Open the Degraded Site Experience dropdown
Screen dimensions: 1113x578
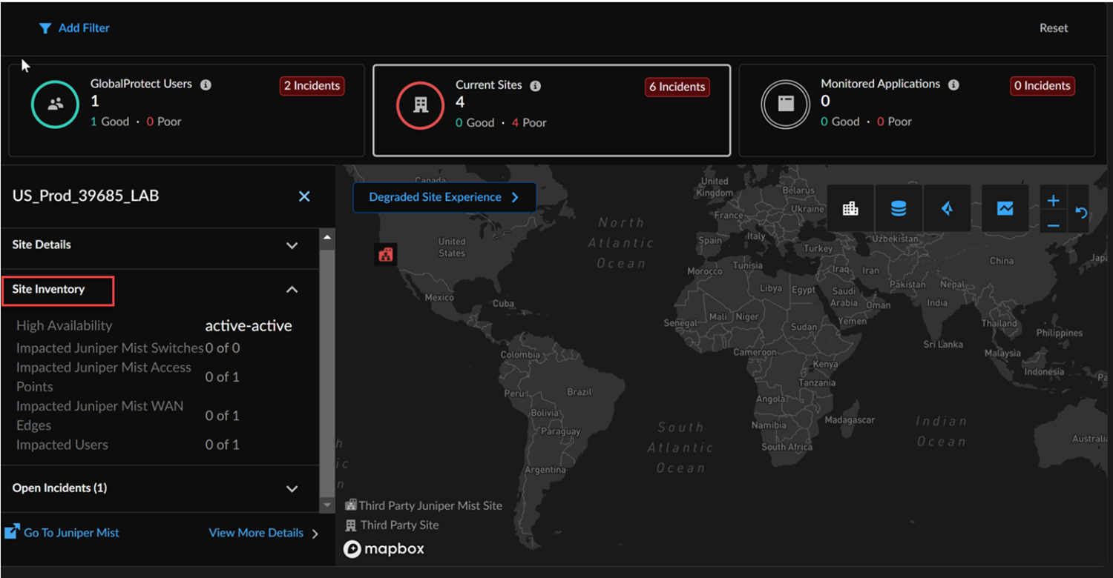[444, 198]
